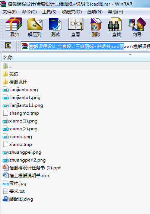Click PNG icon of zhuangperi2.png
This screenshot has height=214, width=150.
pyautogui.click(x=6, y=160)
